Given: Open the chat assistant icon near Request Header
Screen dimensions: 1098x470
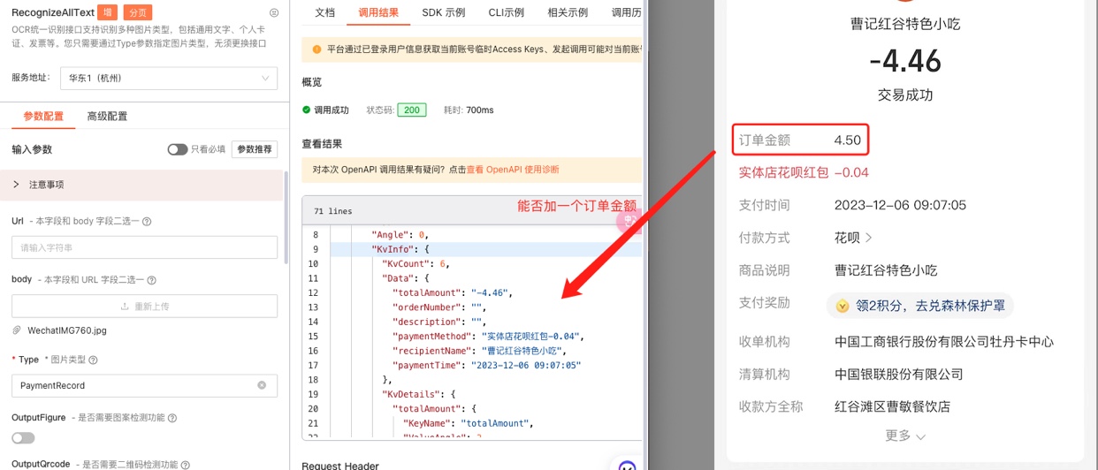Looking at the screenshot, I should pos(627,465).
